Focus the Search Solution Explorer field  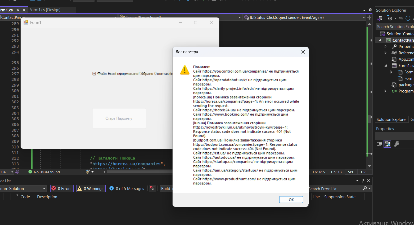coord(395,27)
